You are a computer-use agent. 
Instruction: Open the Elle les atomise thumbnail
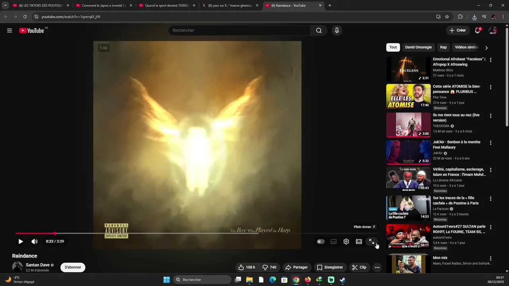point(408,96)
